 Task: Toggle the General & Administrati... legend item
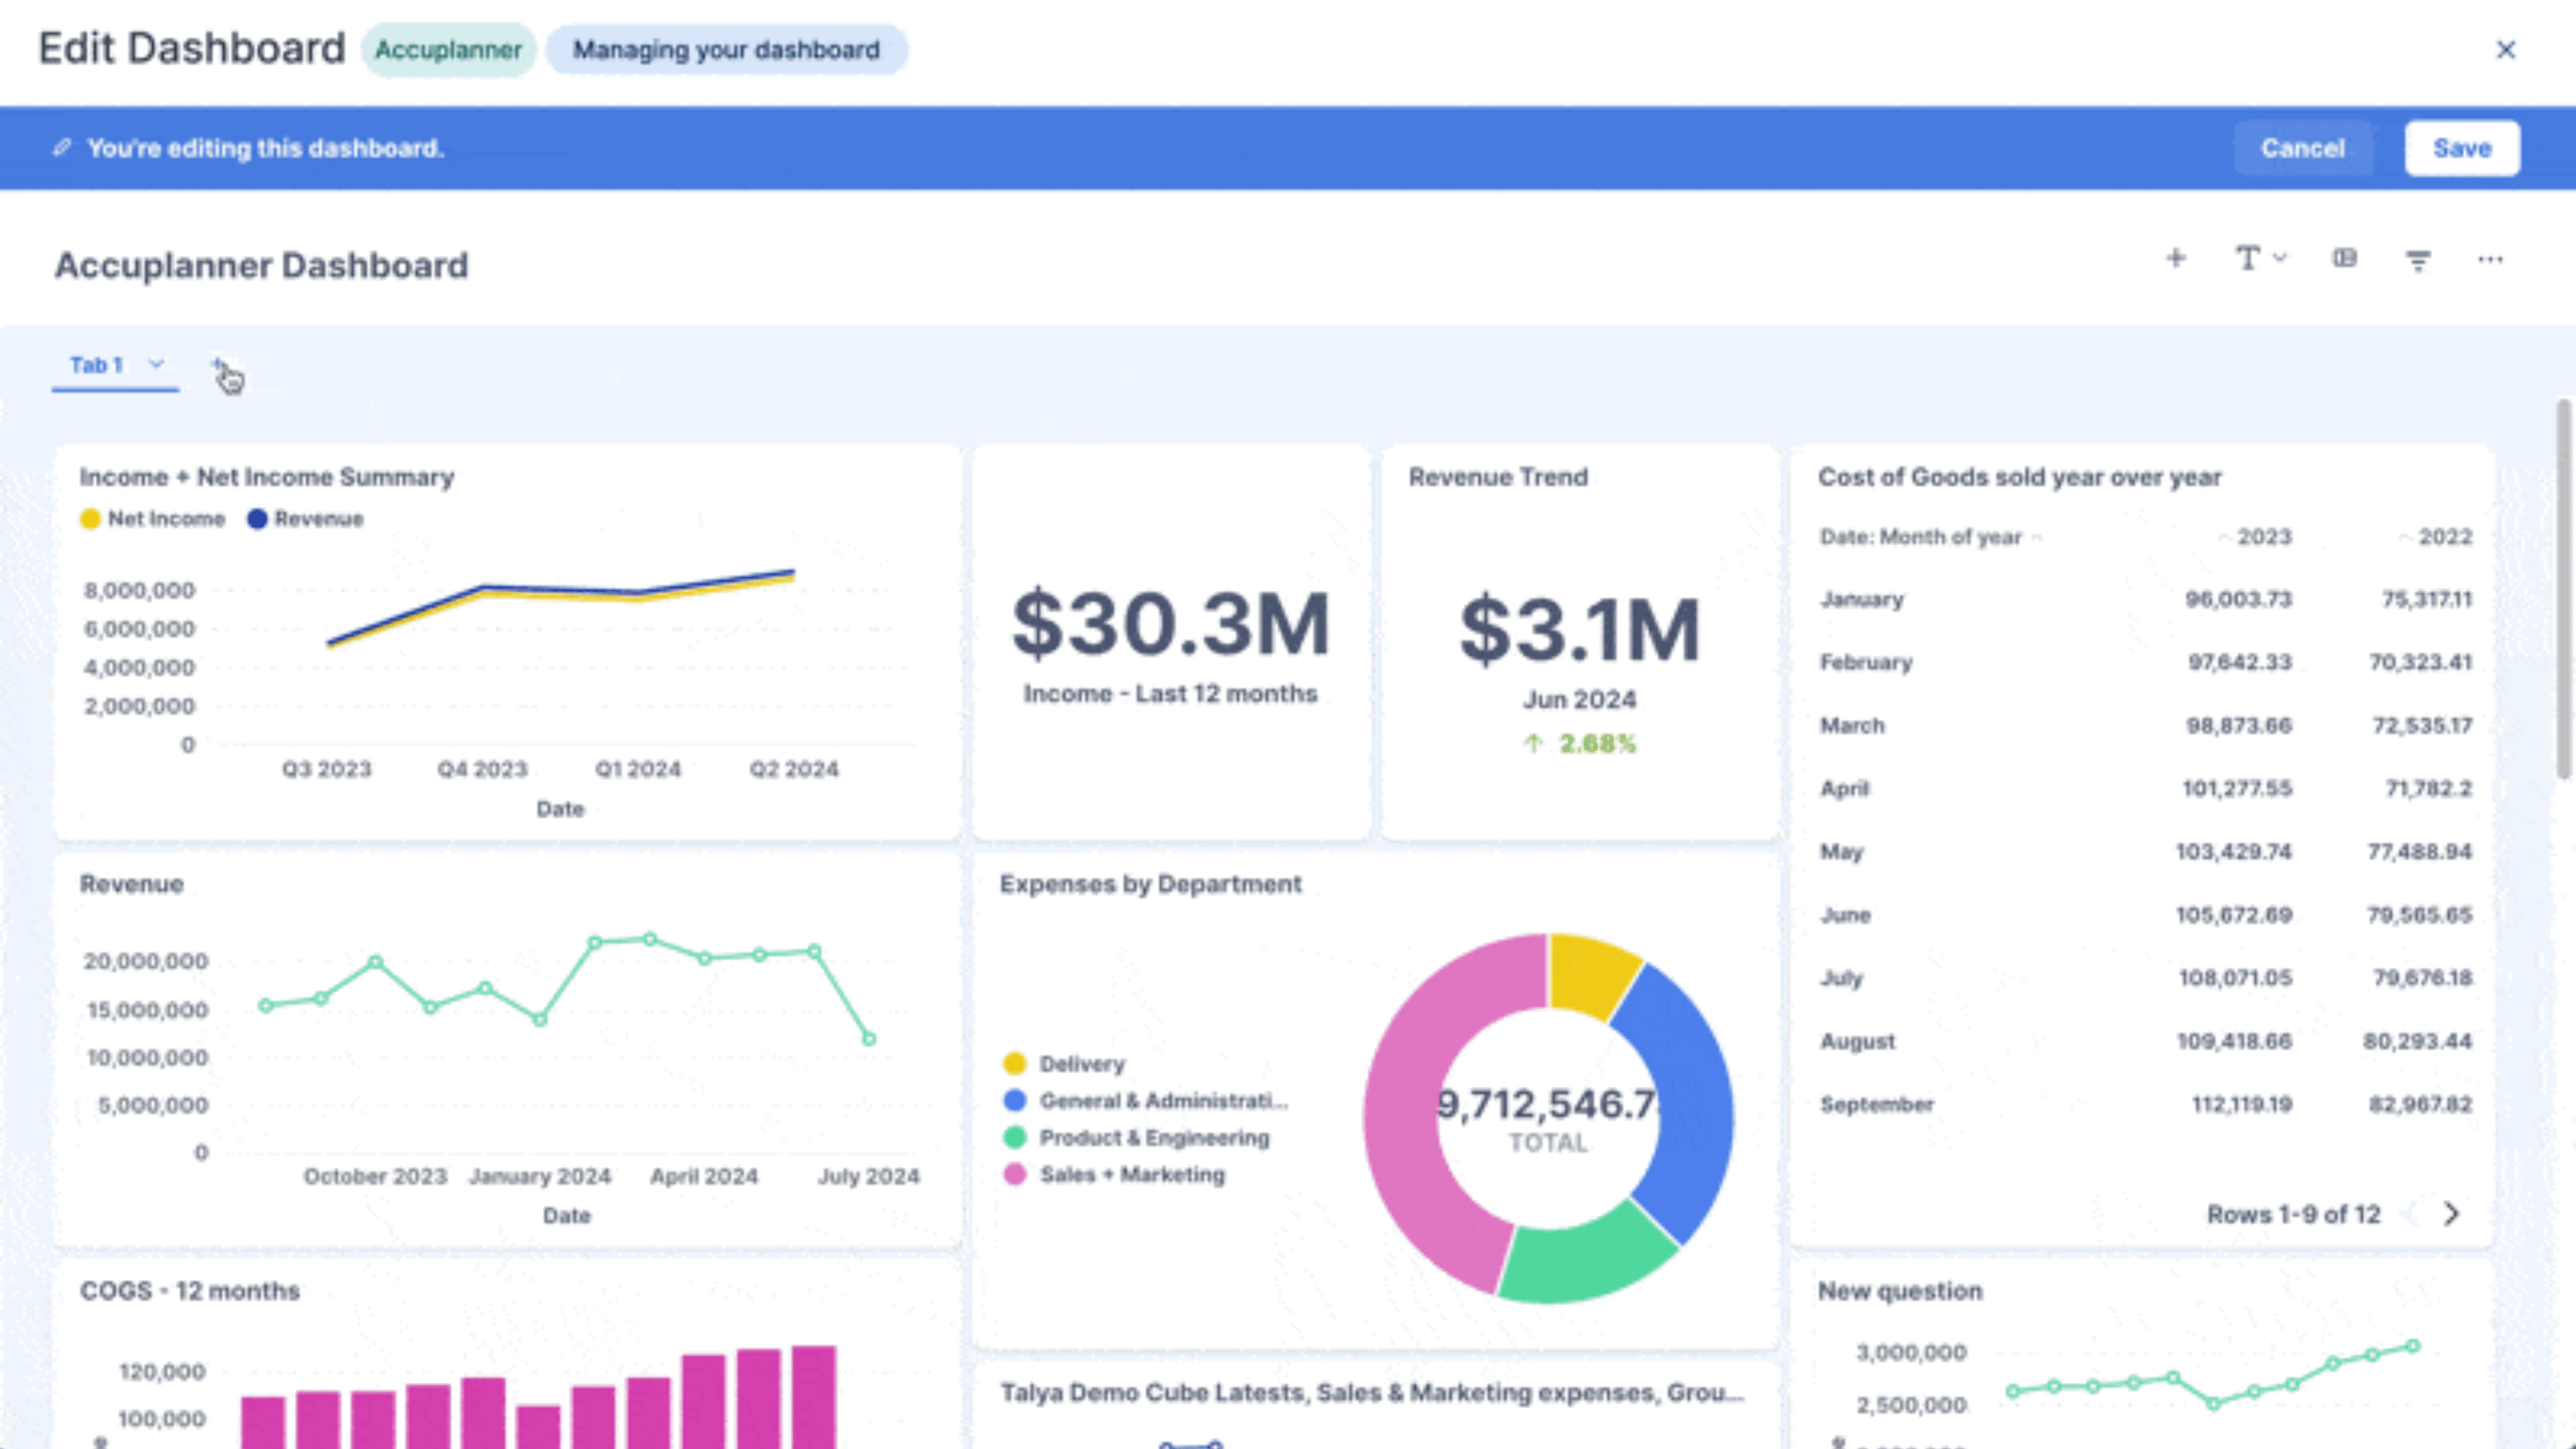point(1146,1100)
